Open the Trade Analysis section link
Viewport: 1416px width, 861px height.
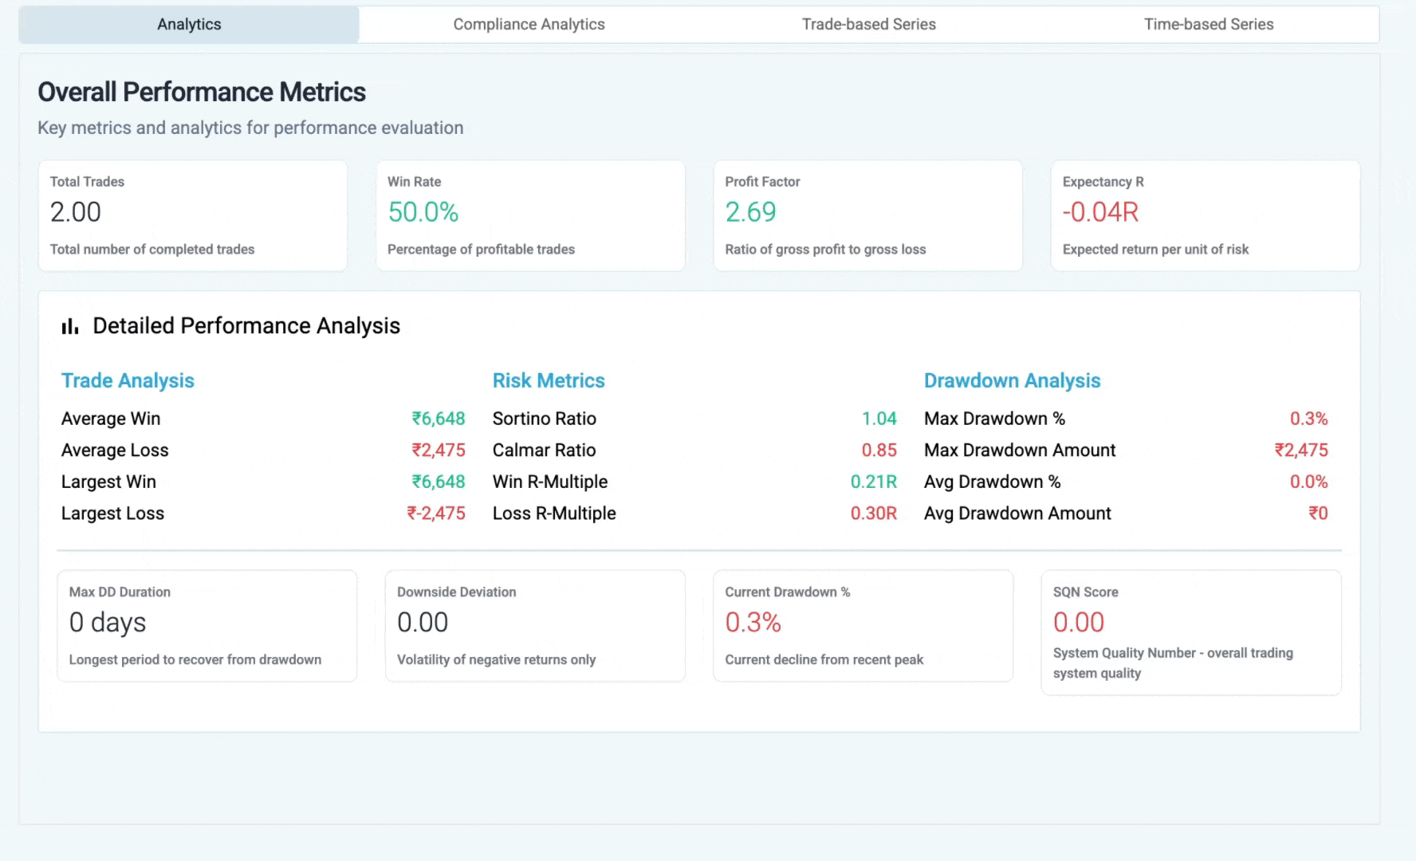[128, 380]
